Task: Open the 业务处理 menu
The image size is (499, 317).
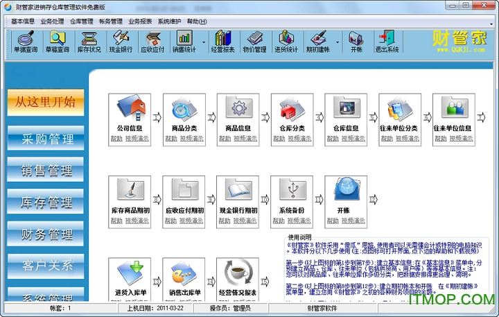Action: [x=52, y=22]
